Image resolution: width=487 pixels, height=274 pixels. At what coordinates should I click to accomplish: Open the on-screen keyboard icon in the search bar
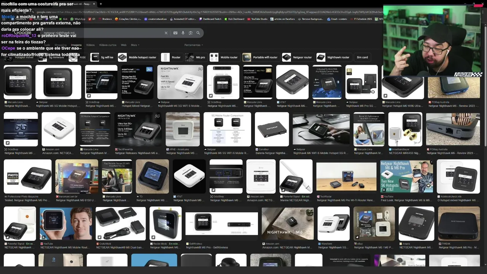(x=175, y=33)
